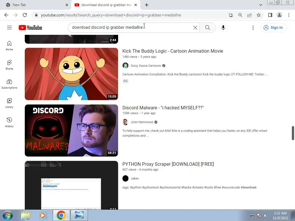Click the network tray icon
This screenshot has width=295, height=221.
click(252, 216)
